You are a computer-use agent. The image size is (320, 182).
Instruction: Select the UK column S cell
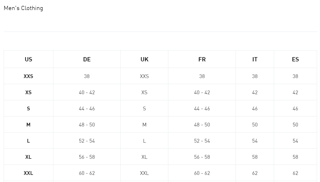click(144, 109)
